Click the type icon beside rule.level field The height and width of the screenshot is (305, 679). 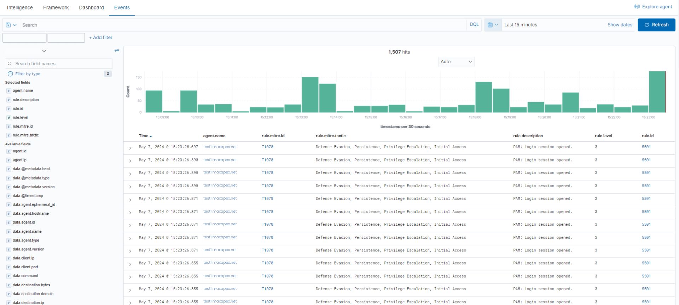[9, 118]
